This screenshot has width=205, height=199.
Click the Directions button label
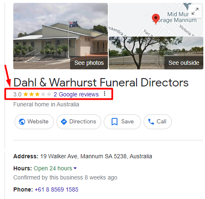(x=83, y=122)
